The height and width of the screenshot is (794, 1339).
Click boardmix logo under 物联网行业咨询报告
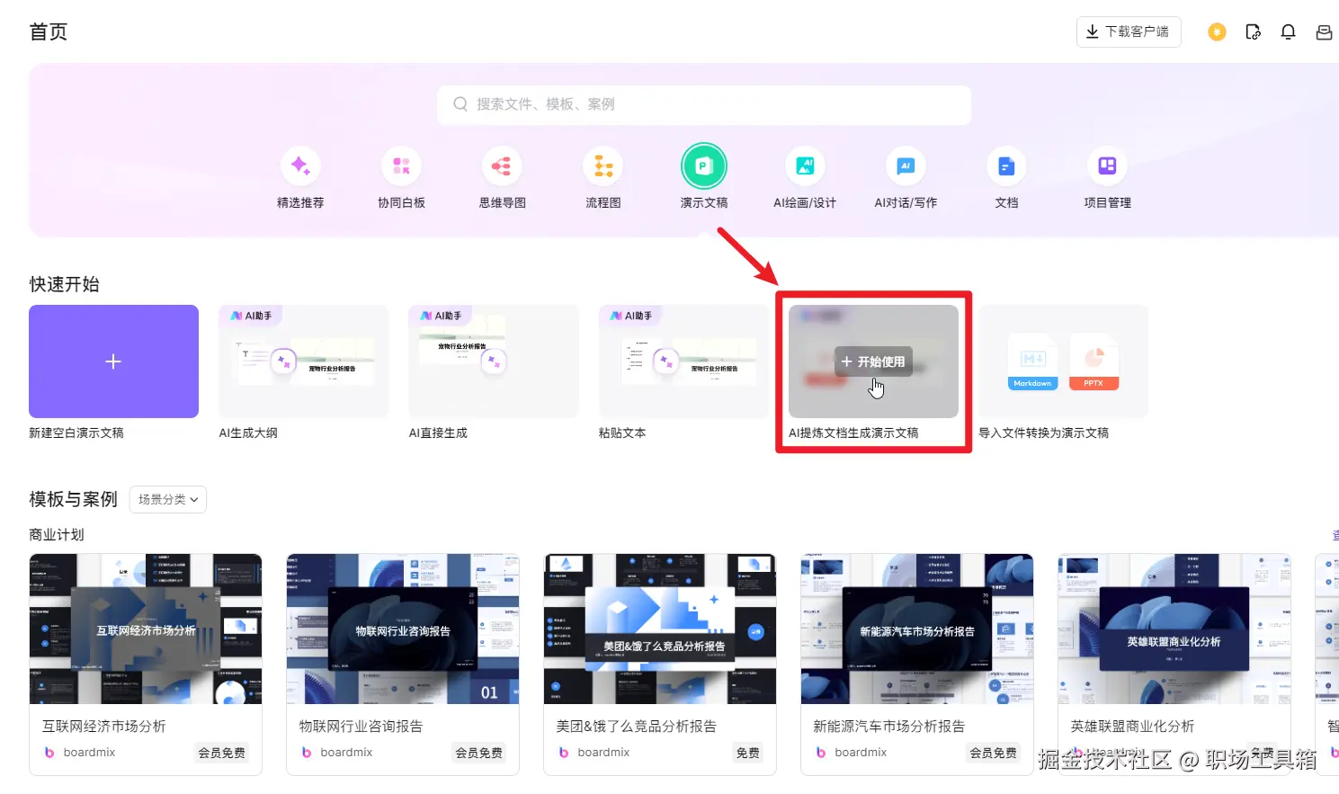307,753
